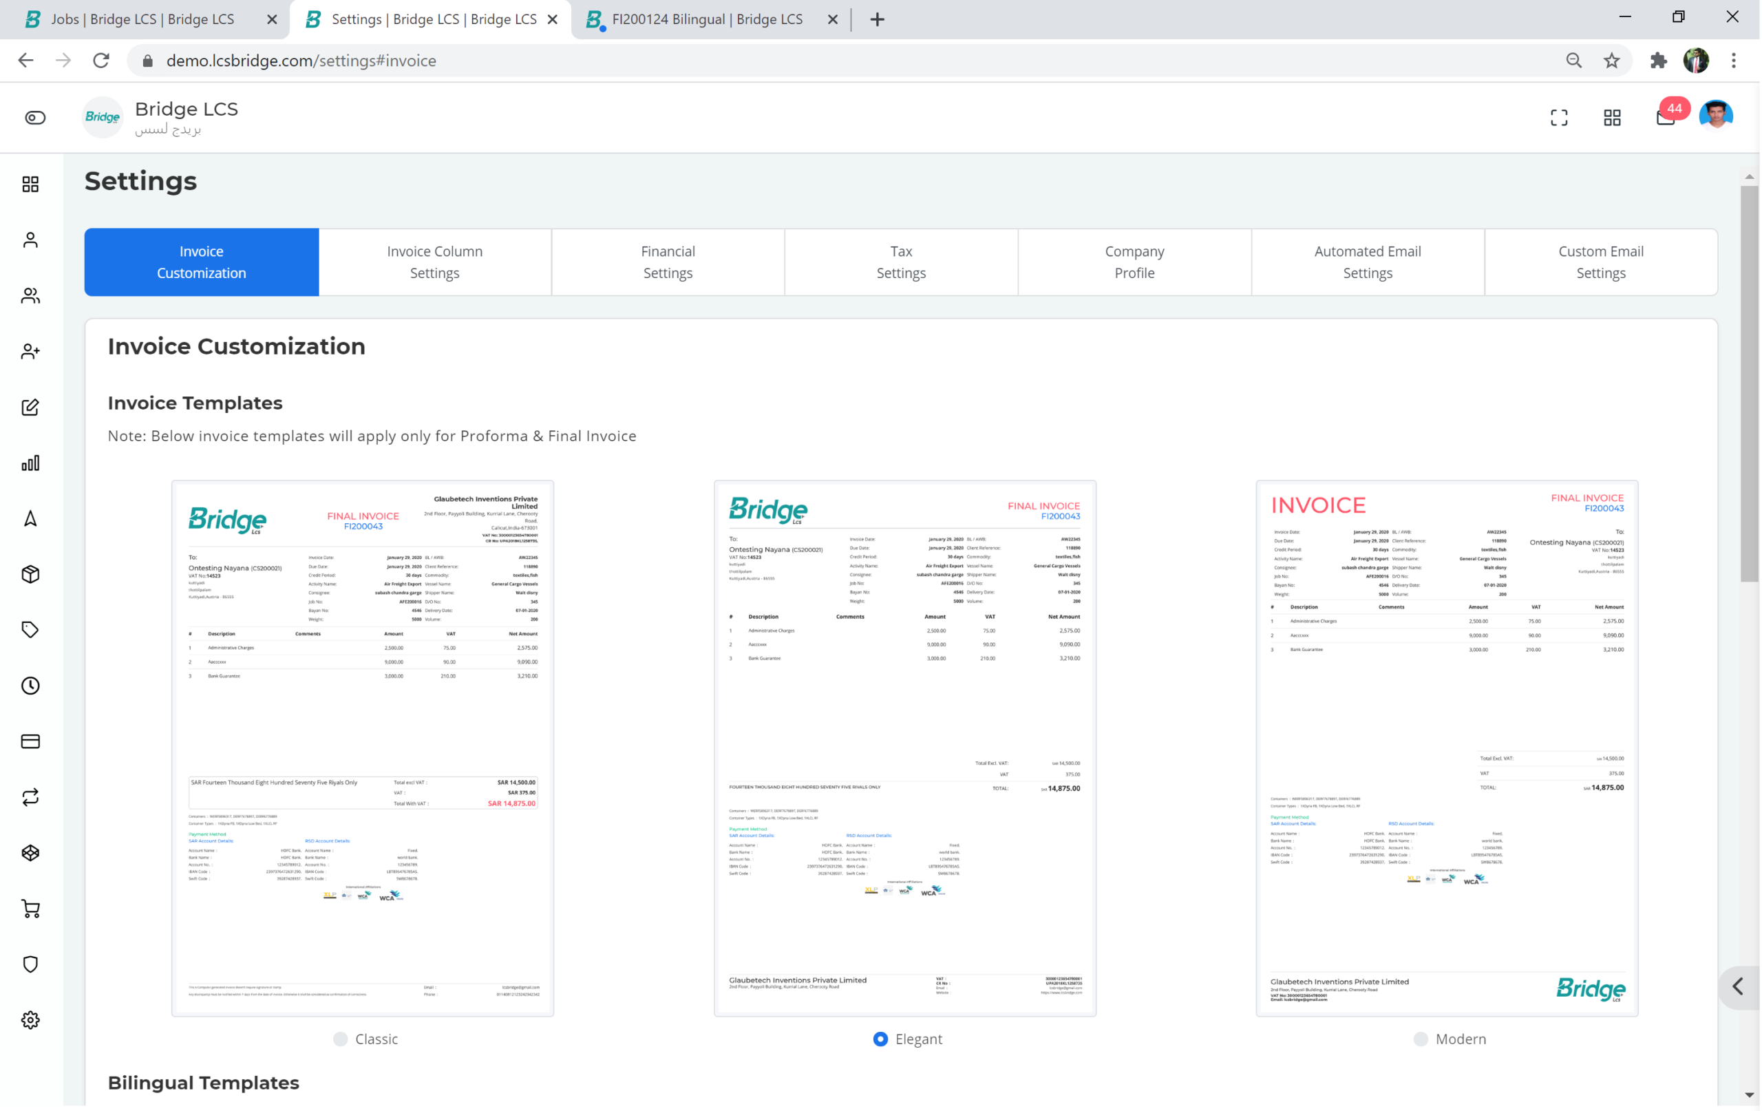Open the settings gear icon in sidebar

(31, 1020)
